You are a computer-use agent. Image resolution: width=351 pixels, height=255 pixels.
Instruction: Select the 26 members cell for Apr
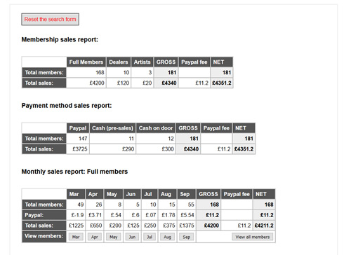click(x=95, y=205)
